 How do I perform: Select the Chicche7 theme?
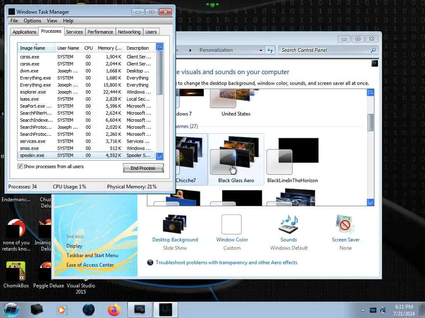tap(192, 159)
